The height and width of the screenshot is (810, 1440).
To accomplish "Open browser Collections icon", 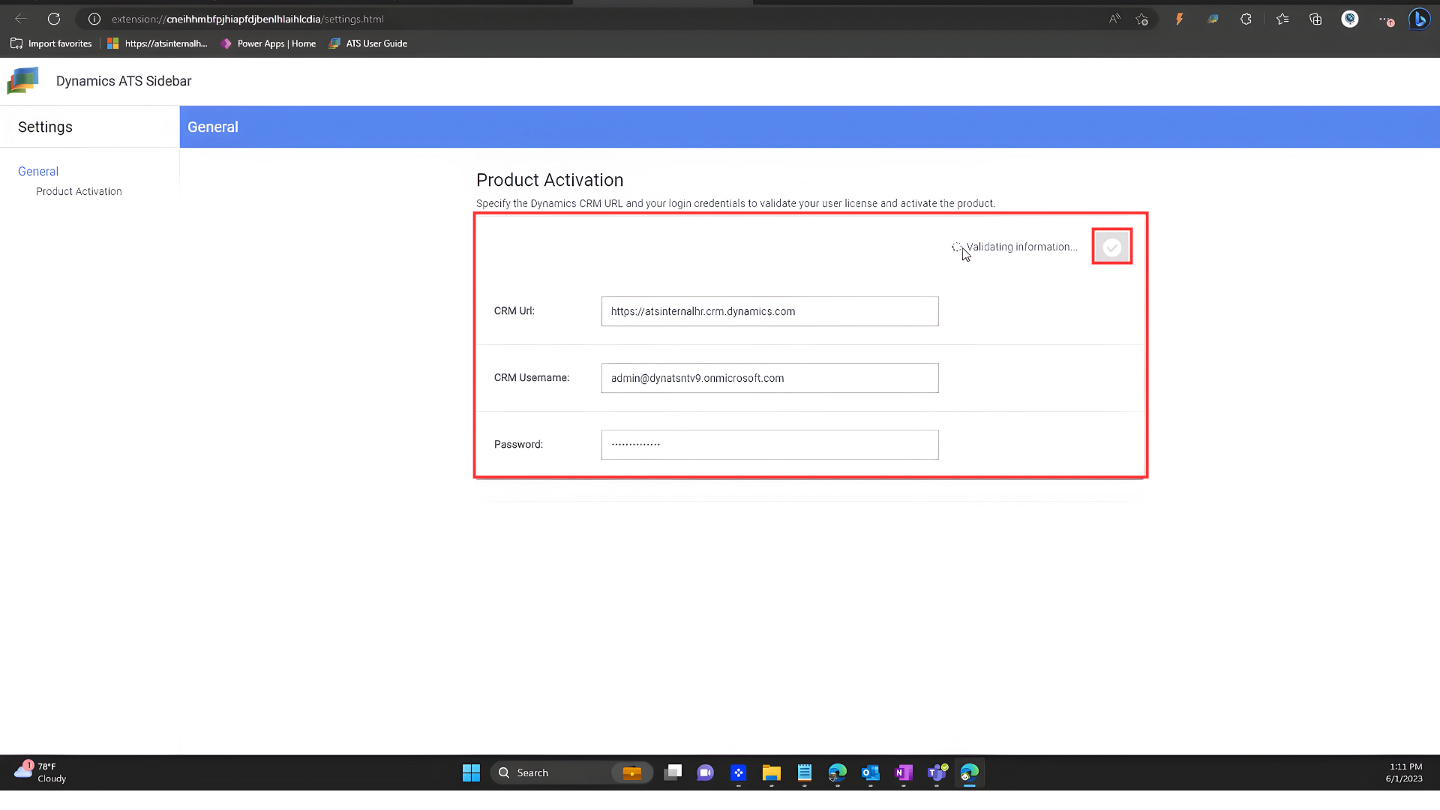I will [1315, 19].
